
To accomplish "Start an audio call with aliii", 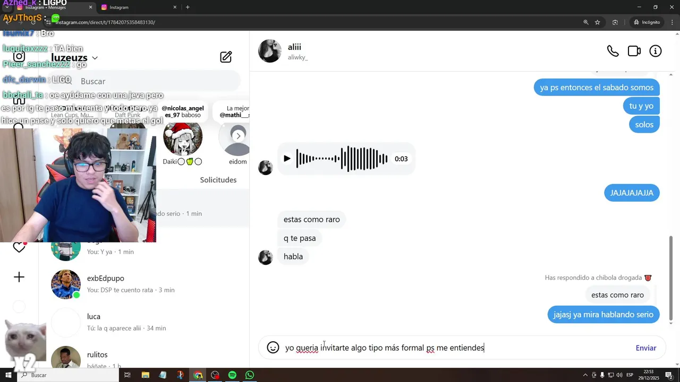I will 613,51.
